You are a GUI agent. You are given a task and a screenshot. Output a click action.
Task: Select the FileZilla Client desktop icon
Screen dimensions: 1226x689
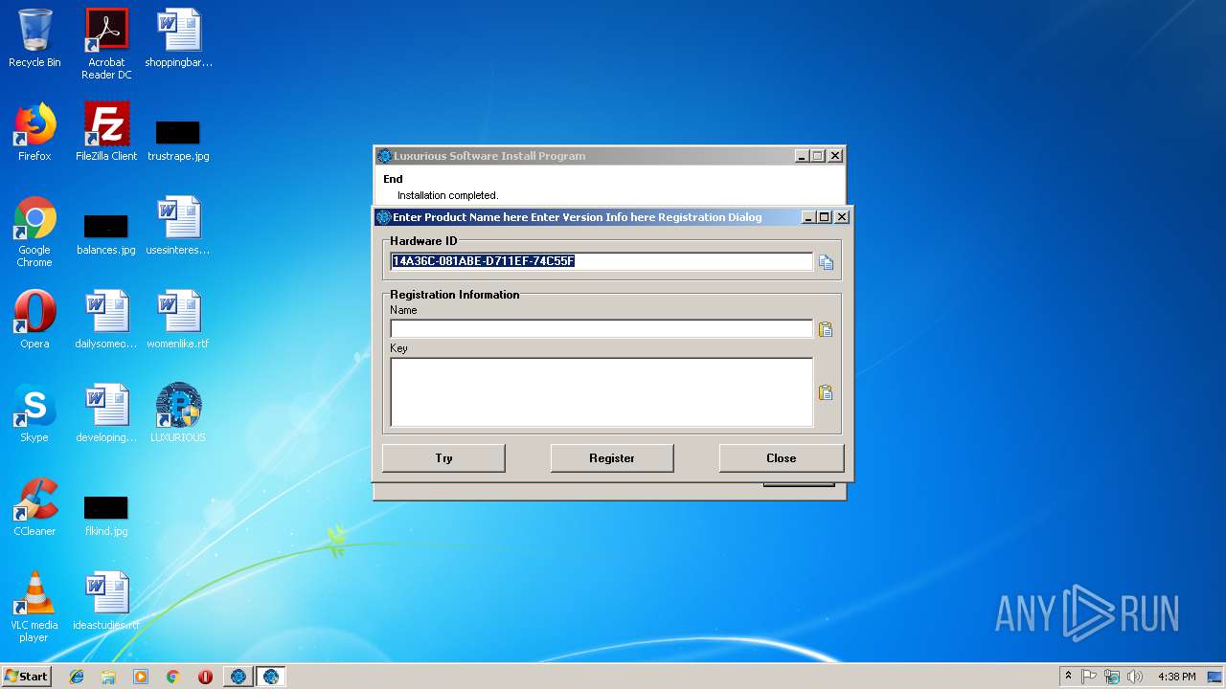106,132
